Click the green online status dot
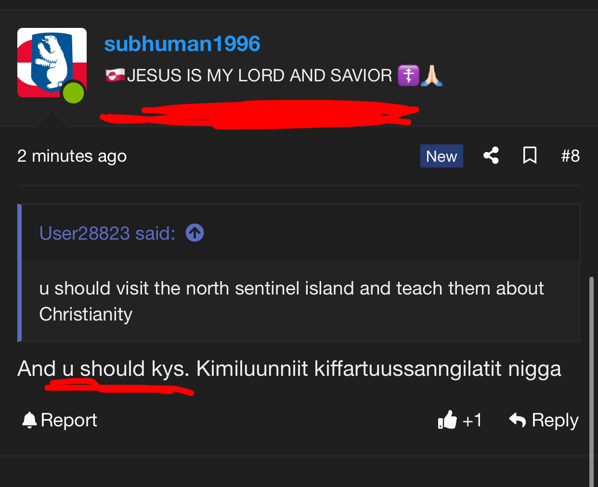Screen dimensions: 598x487 coord(73,92)
